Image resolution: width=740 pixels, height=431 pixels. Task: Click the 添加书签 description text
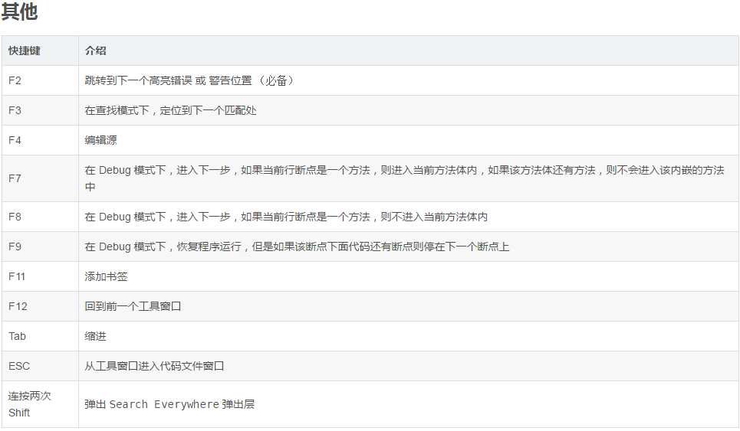pyautogui.click(x=106, y=276)
